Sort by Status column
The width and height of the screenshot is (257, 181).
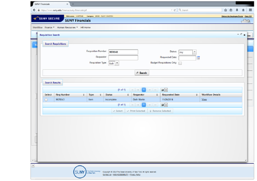click(128, 95)
